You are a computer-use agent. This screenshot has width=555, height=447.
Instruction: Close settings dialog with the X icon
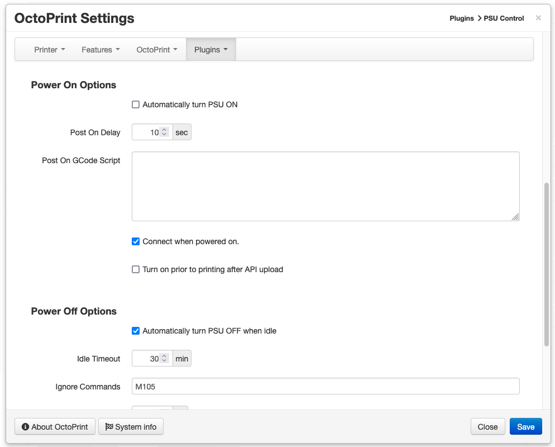[538, 18]
